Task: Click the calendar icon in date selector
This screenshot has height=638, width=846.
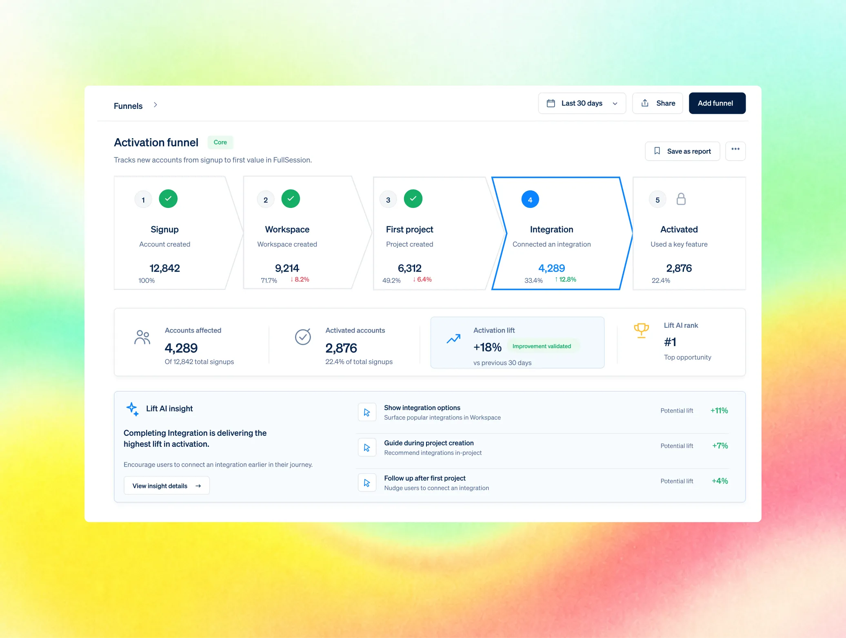Action: [x=551, y=103]
